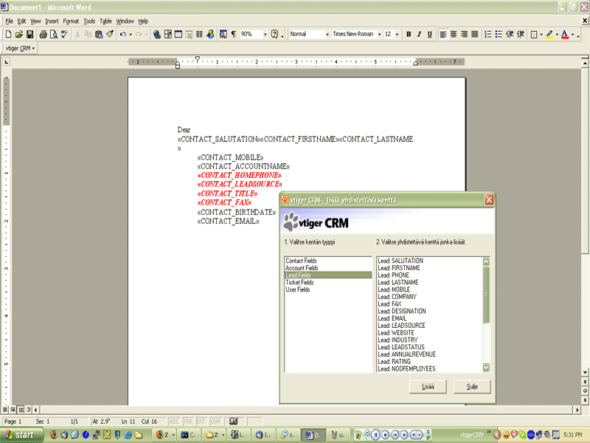
Task: Open the Table menu
Action: [105, 21]
